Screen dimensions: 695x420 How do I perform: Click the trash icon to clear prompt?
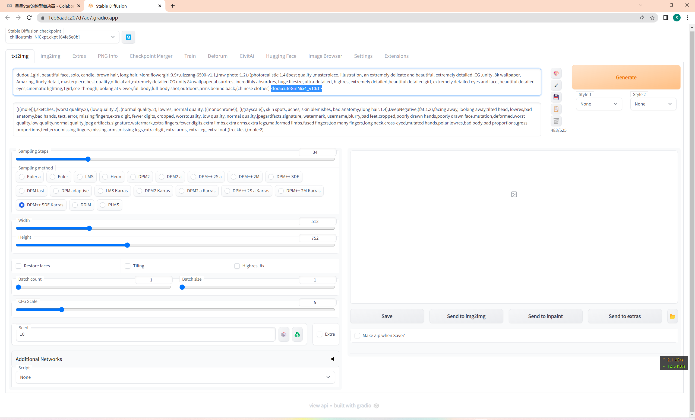coord(556,121)
